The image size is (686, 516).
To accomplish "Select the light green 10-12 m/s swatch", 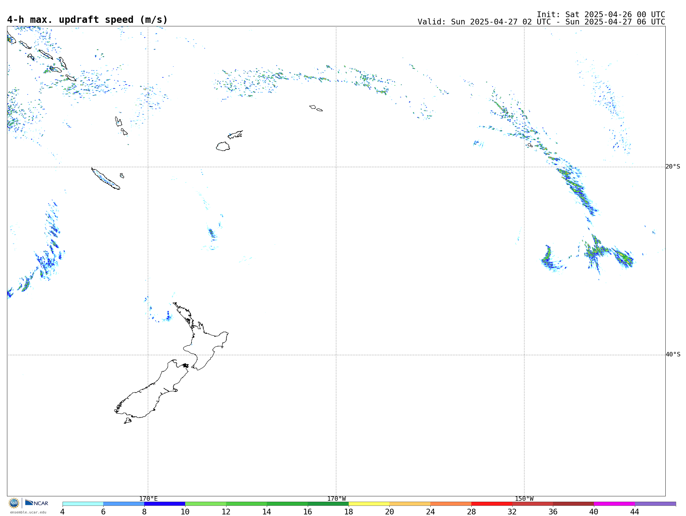I will [x=205, y=504].
